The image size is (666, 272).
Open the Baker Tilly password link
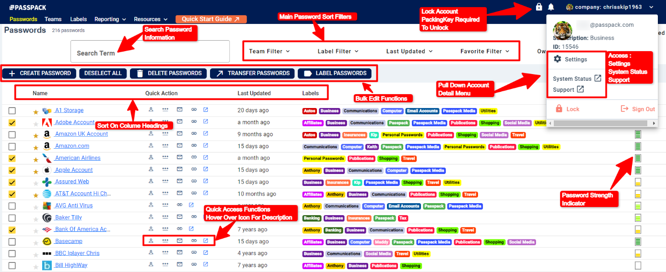point(68,217)
